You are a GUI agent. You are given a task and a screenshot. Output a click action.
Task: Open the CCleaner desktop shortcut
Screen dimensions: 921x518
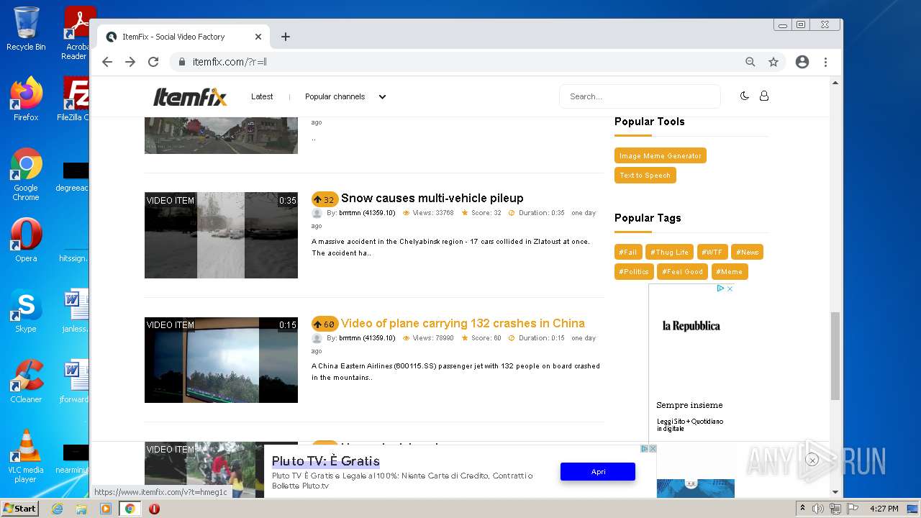pyautogui.click(x=26, y=381)
